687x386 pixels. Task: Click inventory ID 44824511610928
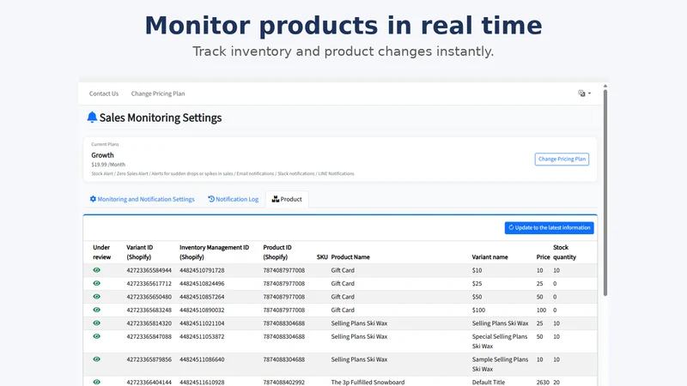[x=202, y=382]
